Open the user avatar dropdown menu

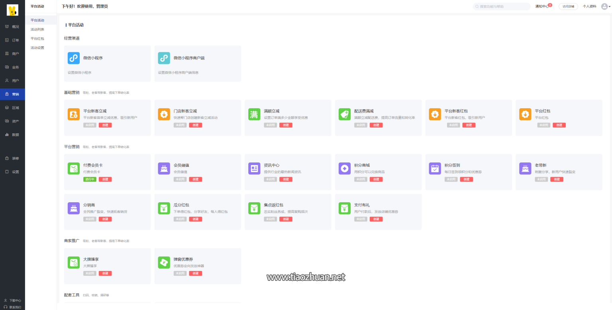[606, 6]
